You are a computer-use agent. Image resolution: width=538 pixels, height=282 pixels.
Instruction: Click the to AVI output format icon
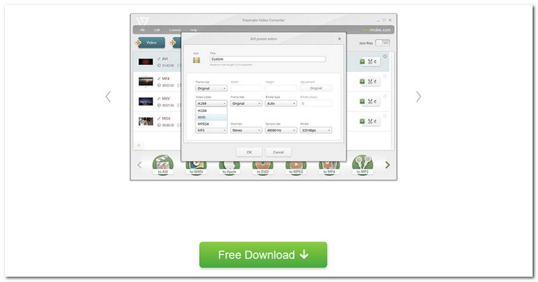click(x=163, y=165)
